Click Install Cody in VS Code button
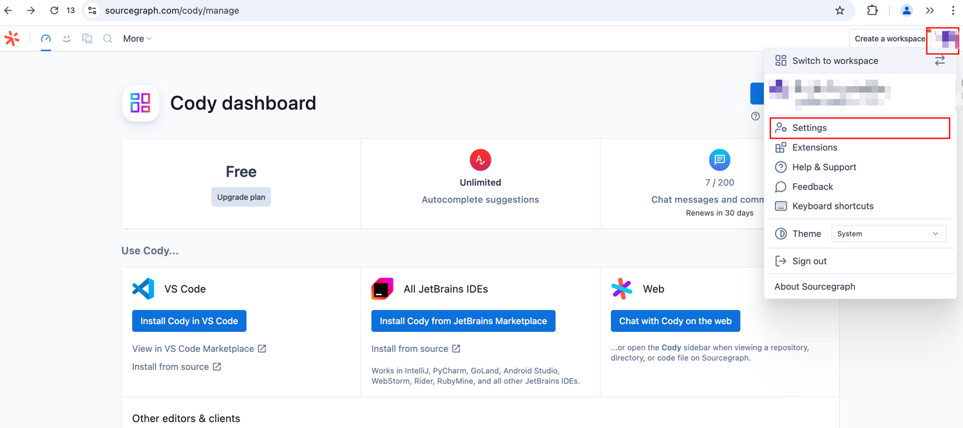This screenshot has height=428, width=963. tap(189, 321)
